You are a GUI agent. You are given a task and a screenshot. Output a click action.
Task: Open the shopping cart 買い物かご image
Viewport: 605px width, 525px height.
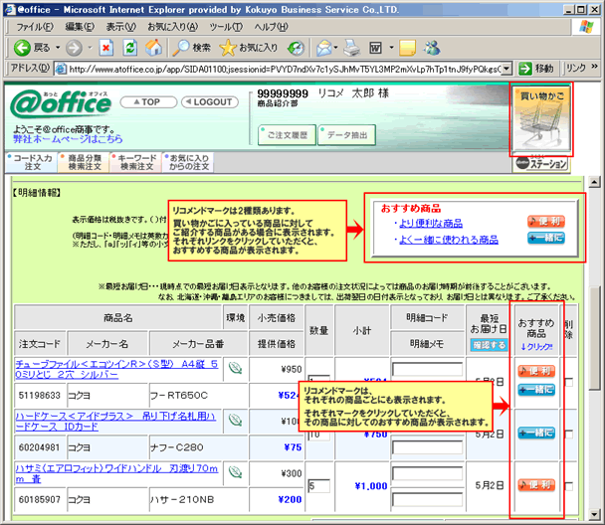pyautogui.click(x=541, y=119)
